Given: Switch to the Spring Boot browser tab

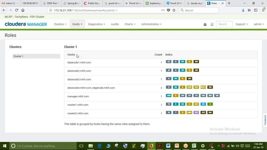Looking at the screenshot, I should pyautogui.click(x=72, y=3).
